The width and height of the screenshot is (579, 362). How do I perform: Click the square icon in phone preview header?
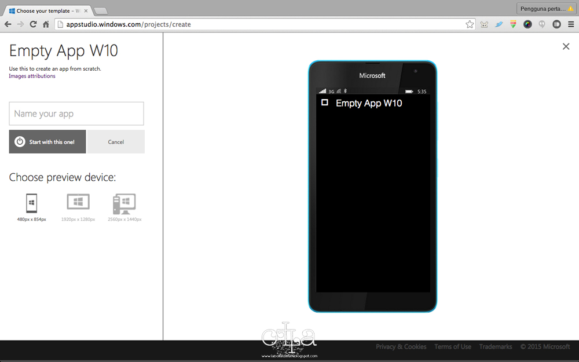(x=325, y=103)
